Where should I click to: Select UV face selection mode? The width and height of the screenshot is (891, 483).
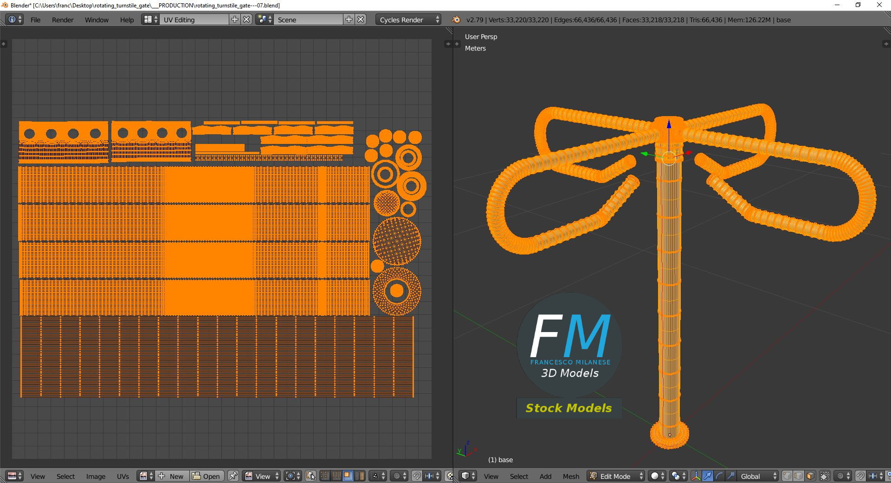tap(348, 476)
